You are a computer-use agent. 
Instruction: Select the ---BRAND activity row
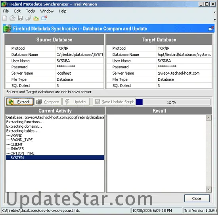click(55, 135)
